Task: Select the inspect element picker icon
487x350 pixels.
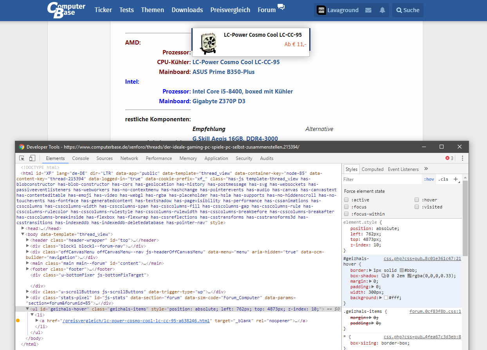Action: click(x=22, y=158)
